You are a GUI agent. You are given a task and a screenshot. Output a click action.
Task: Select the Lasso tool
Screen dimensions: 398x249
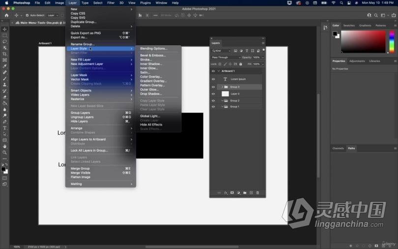pyautogui.click(x=4, y=41)
